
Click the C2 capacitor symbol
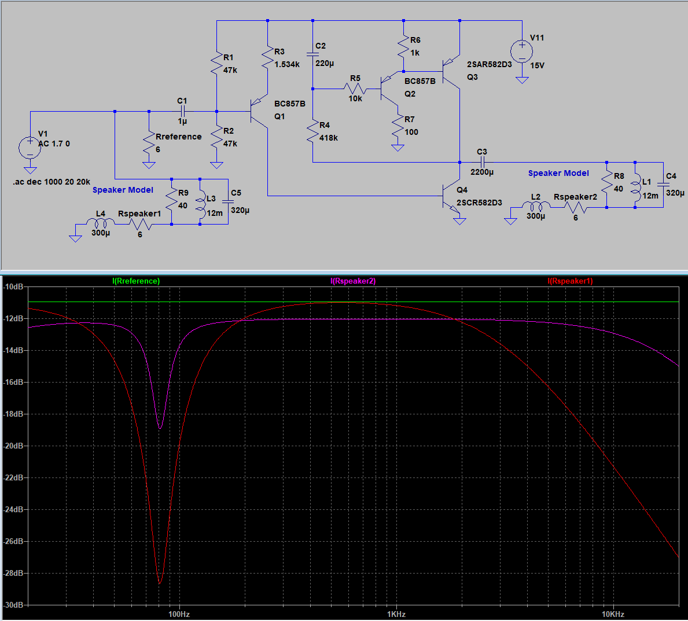coord(312,54)
